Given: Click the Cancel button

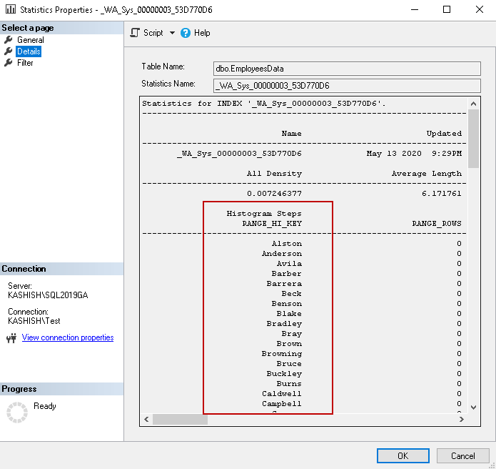Looking at the screenshot, I should 462,455.
